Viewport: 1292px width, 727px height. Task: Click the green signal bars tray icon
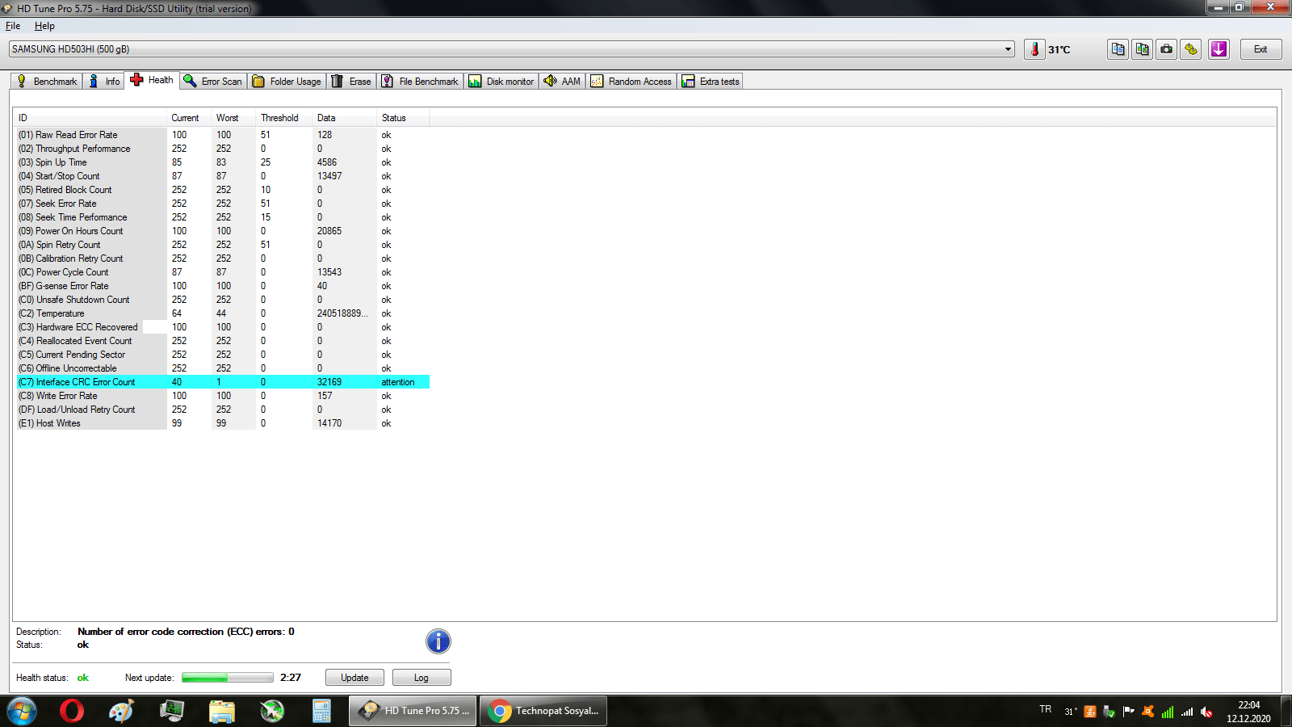coord(1168,712)
